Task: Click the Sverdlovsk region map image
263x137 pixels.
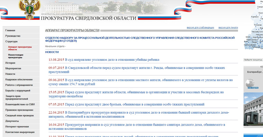Action: (x=254, y=25)
